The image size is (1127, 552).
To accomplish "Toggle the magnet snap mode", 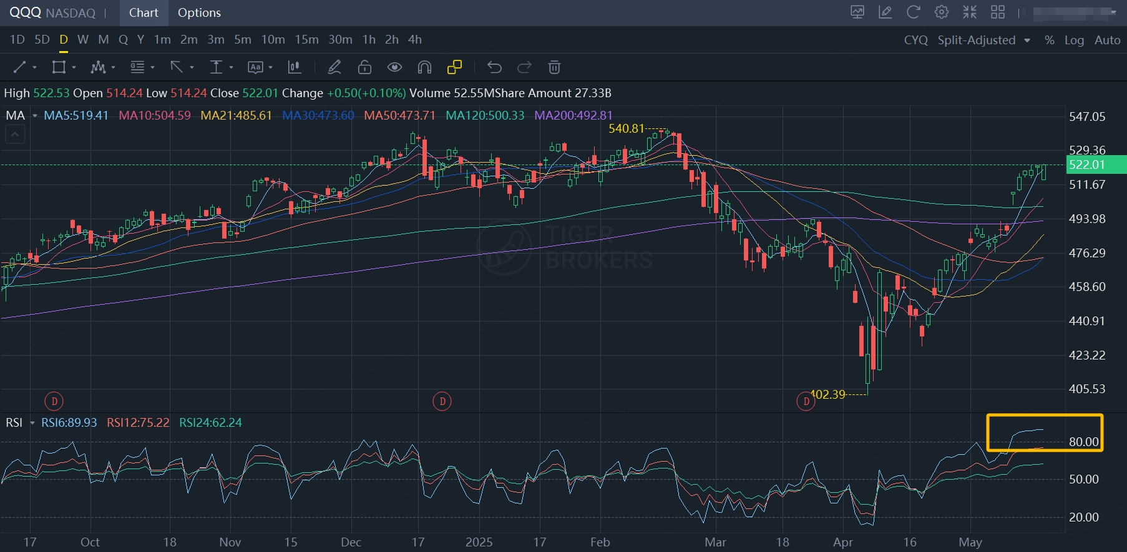I will click(424, 67).
